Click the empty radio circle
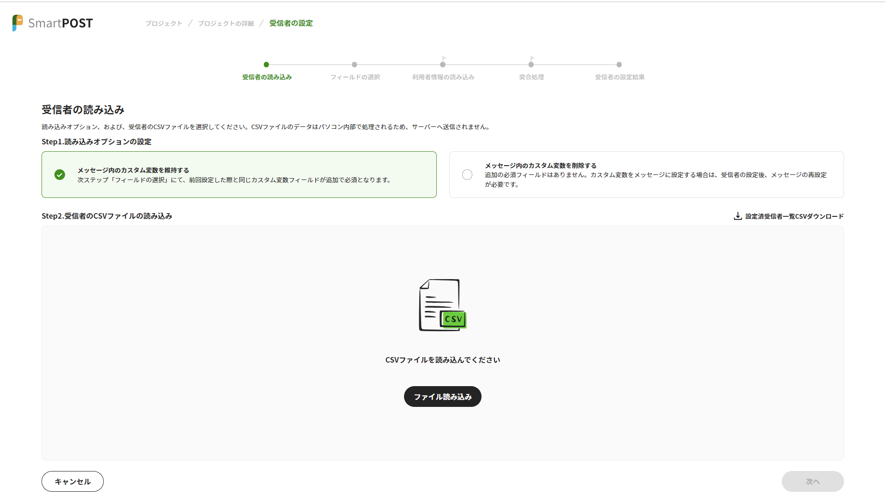The image size is (886, 501). [467, 175]
